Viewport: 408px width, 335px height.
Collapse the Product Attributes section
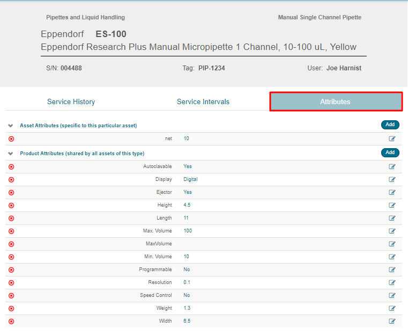pos(10,154)
